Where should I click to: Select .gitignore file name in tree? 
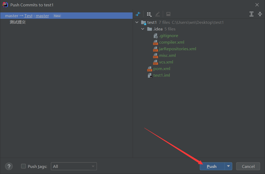[x=168, y=36]
